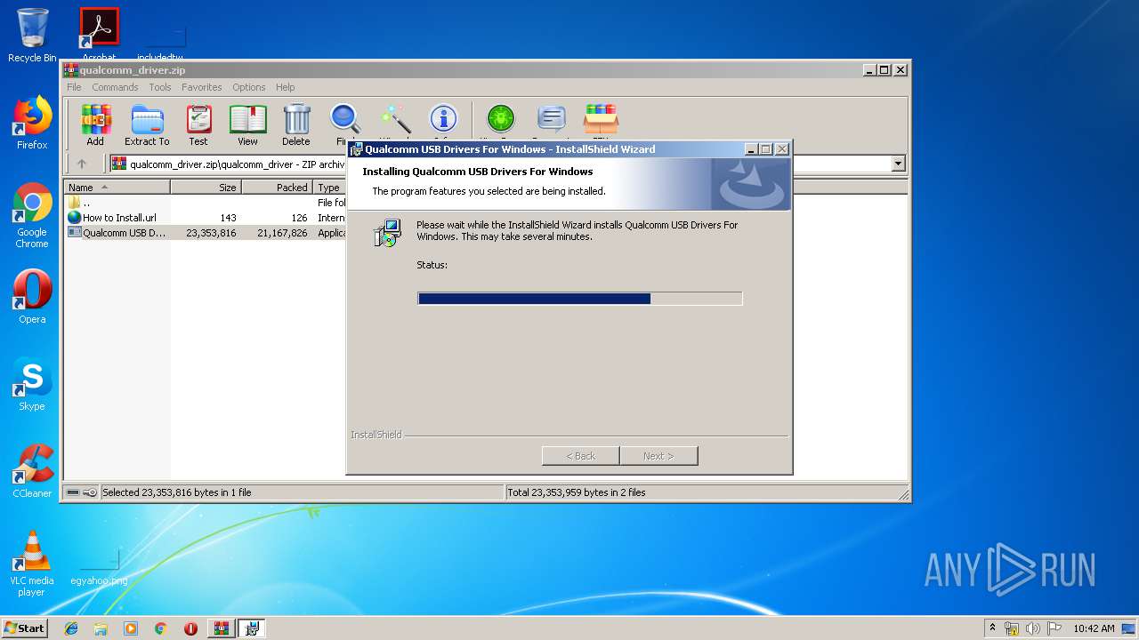Viewport: 1139px width, 640px height.
Task: Open Windows Explorer folder on taskbar
Action: [x=101, y=628]
